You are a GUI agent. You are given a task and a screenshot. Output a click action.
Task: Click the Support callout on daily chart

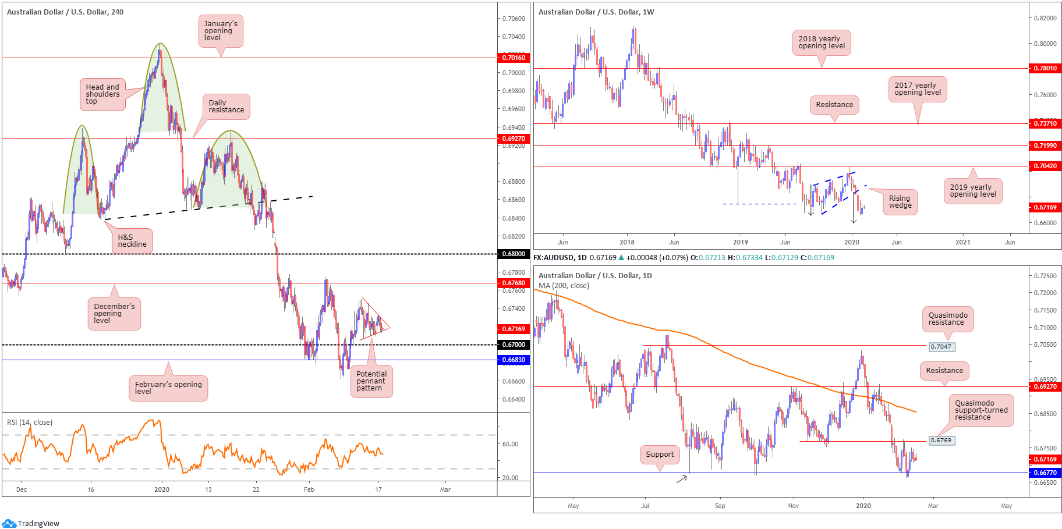point(660,455)
